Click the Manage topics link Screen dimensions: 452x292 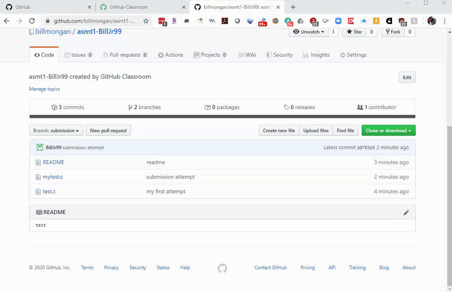pos(45,89)
